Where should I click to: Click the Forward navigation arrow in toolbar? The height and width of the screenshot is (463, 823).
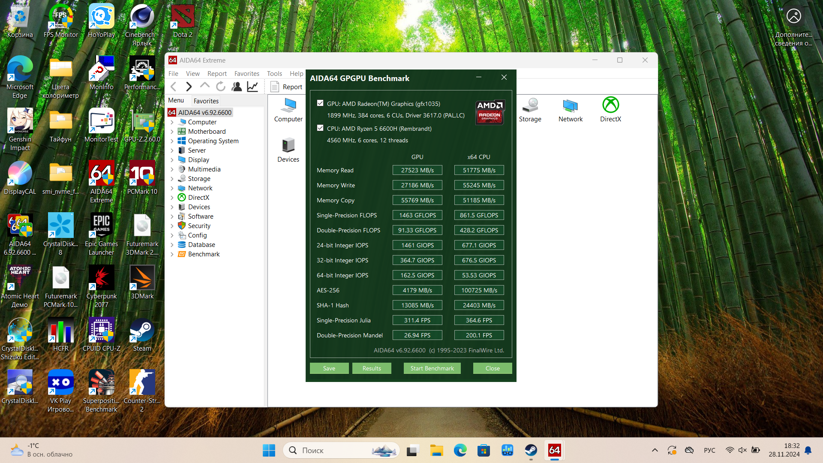[x=189, y=87]
